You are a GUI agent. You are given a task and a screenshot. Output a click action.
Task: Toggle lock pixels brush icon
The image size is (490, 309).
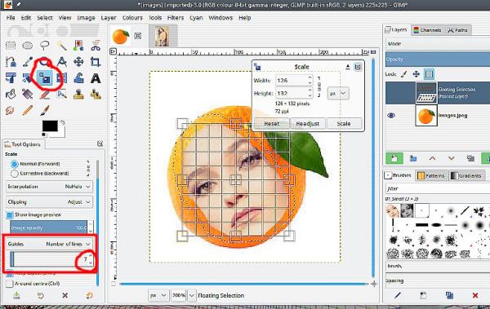403,74
